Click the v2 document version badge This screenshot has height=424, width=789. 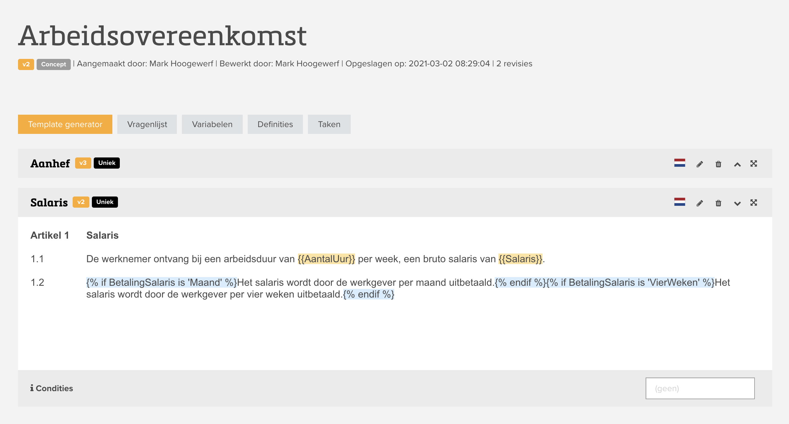(x=26, y=64)
